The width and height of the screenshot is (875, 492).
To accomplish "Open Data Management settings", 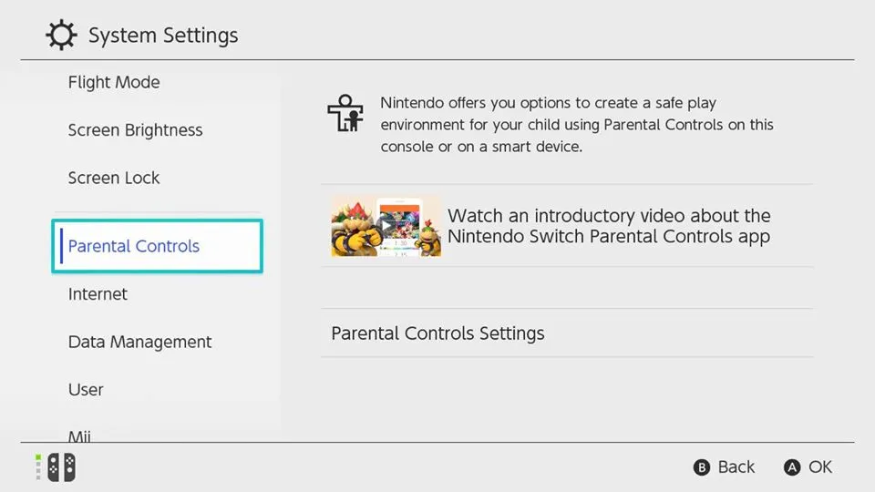I will point(139,342).
